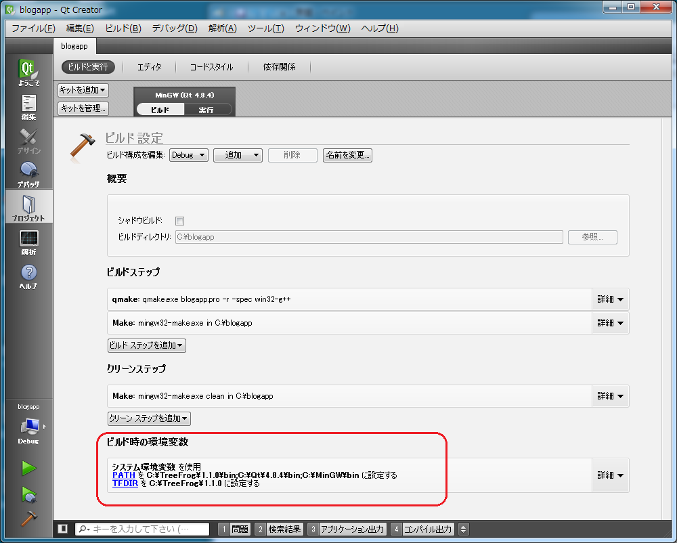The width and height of the screenshot is (677, 543).
Task: Open the ビルド ステップを追加 dropdown
Action: (x=146, y=345)
